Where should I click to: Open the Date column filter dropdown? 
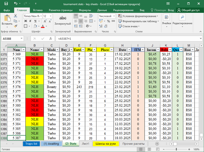tap(129, 50)
